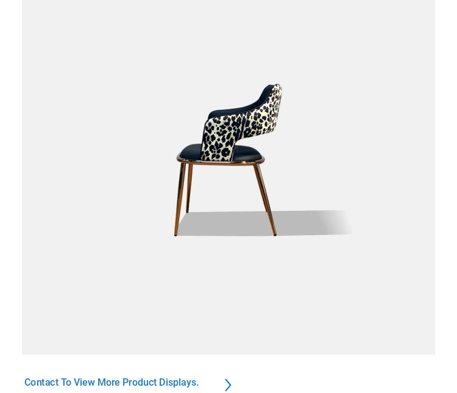Click the gray shadow beneath the chair

[262, 223]
